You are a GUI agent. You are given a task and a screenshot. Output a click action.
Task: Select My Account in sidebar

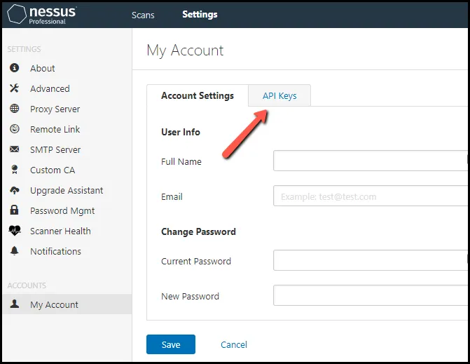[67, 304]
